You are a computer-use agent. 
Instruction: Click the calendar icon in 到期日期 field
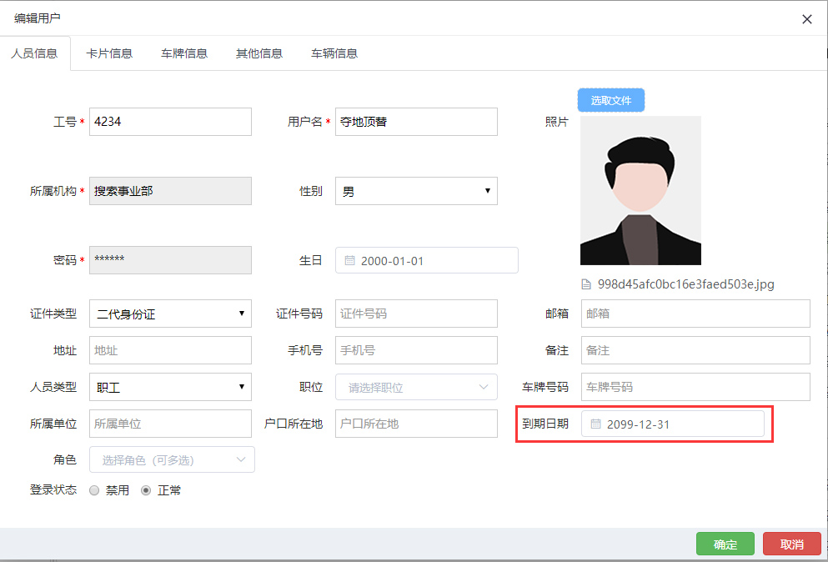click(595, 424)
